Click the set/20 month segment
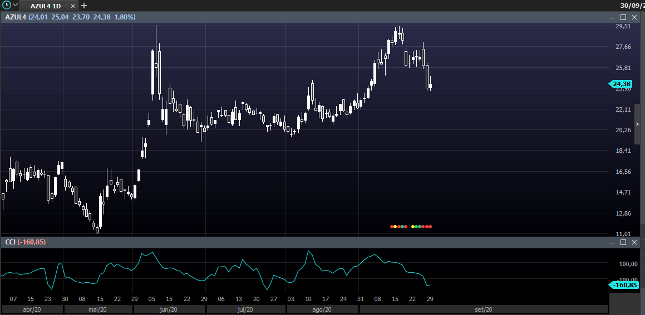645x315 pixels. pyautogui.click(x=484, y=309)
